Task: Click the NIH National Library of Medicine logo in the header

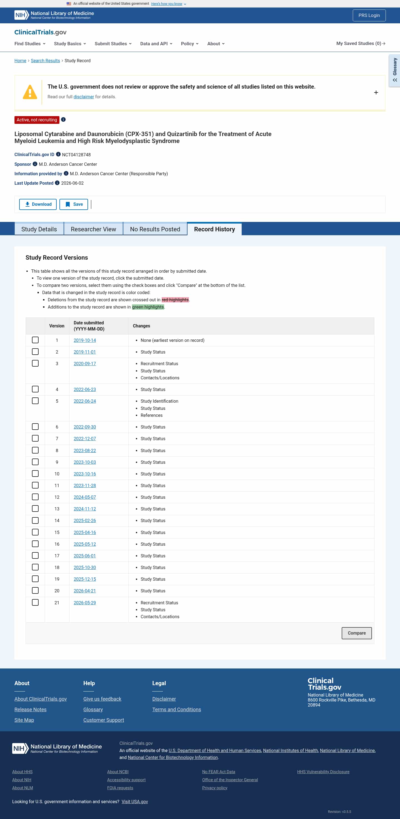Action: click(x=54, y=15)
